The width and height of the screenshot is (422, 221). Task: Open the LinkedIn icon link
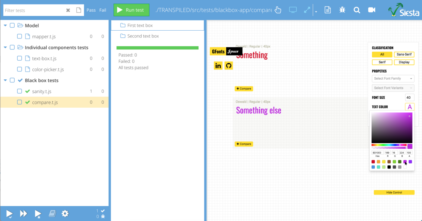click(x=218, y=65)
